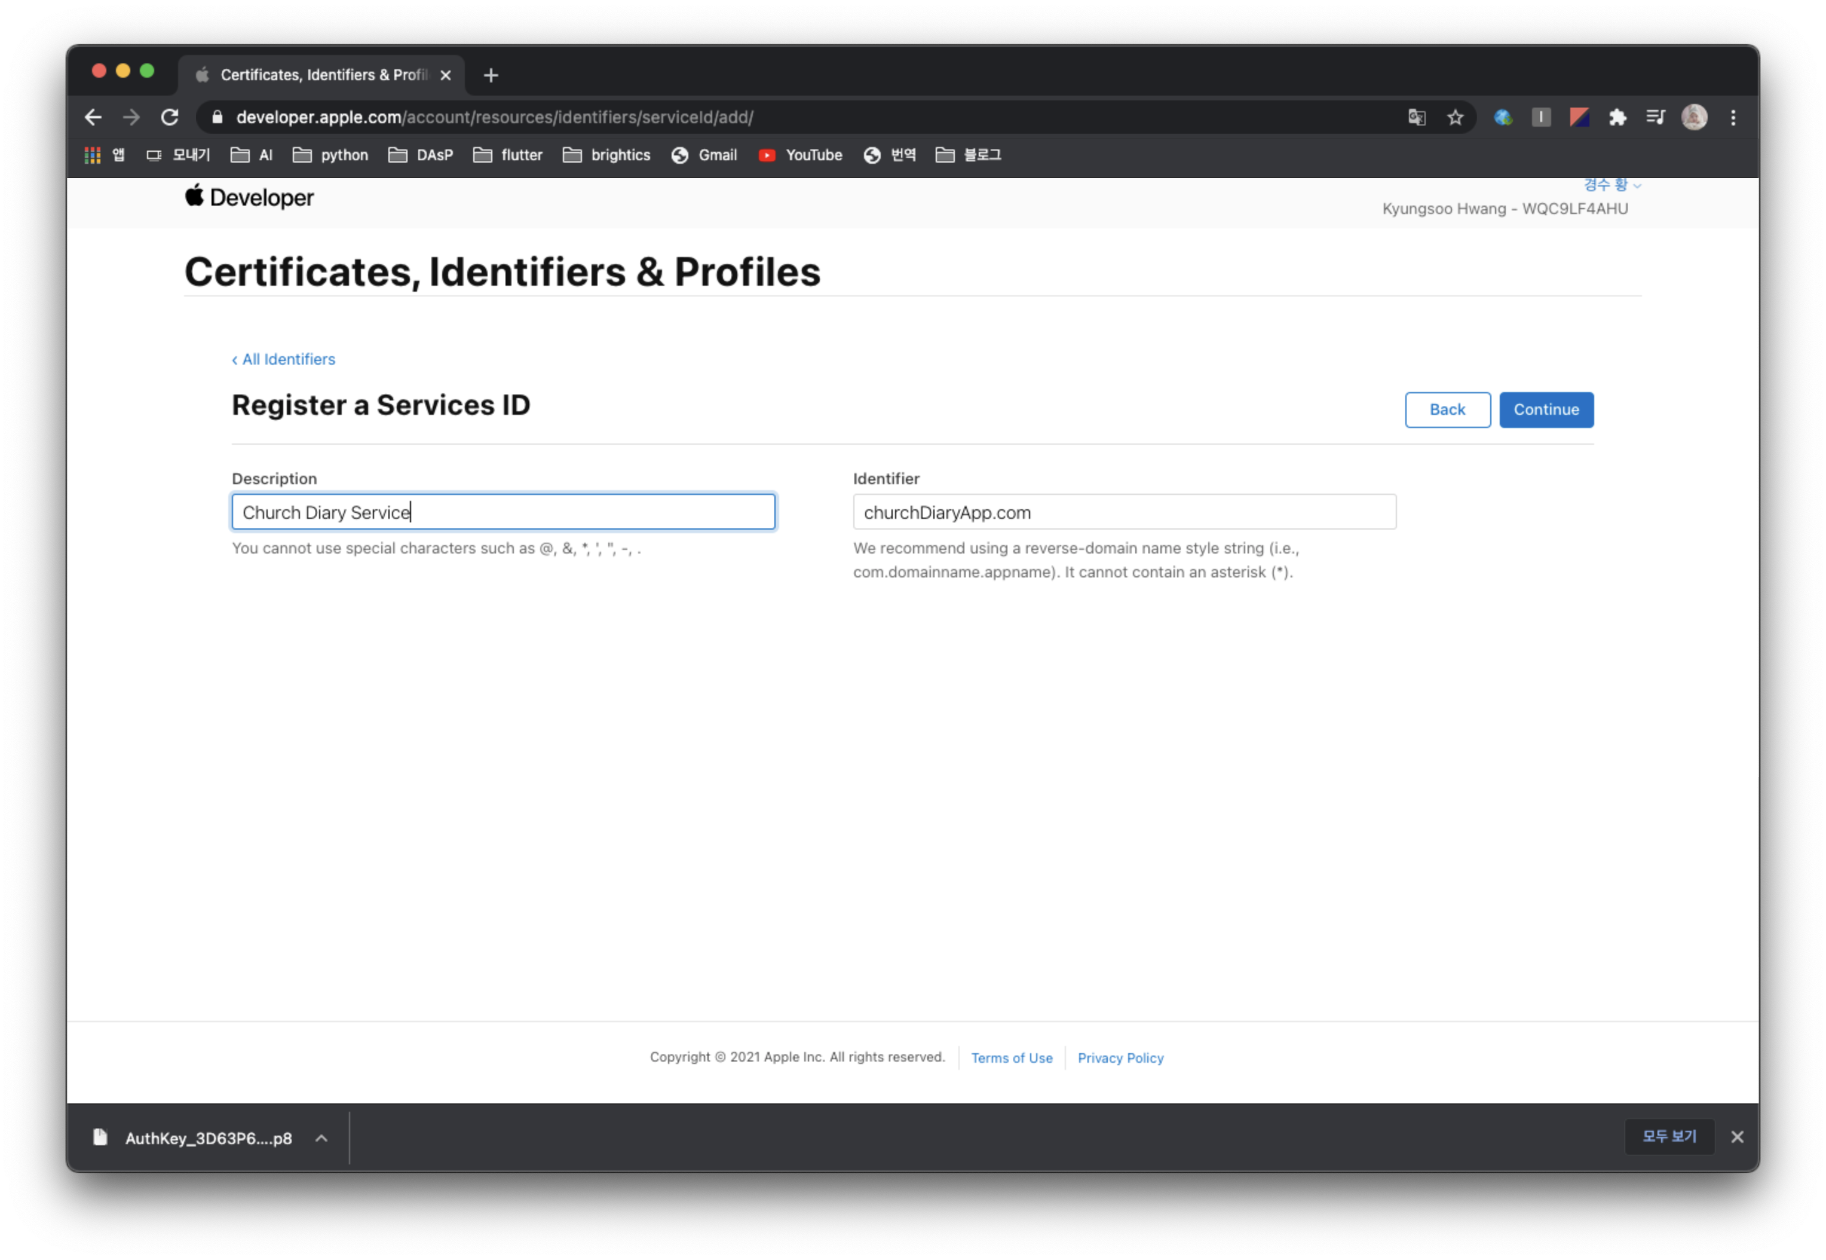Open a new browser tab
Screen dimensions: 1826x1260
pos(491,75)
